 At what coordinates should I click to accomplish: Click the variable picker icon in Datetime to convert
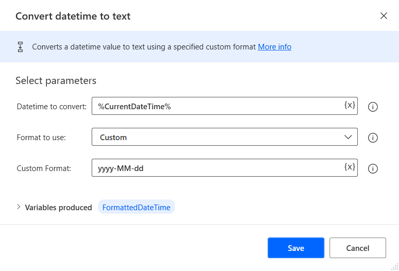coord(350,105)
